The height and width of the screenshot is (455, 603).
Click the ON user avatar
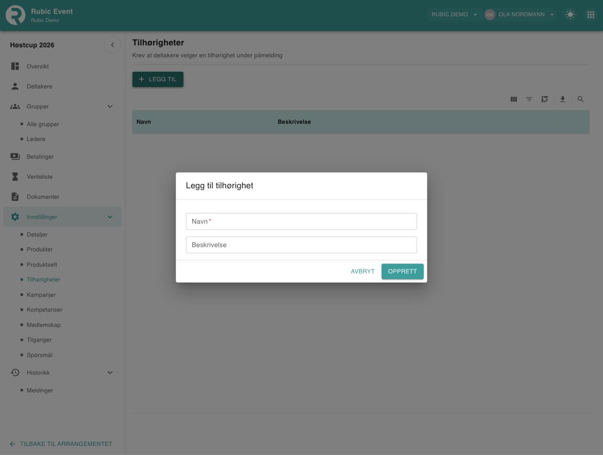pos(490,14)
